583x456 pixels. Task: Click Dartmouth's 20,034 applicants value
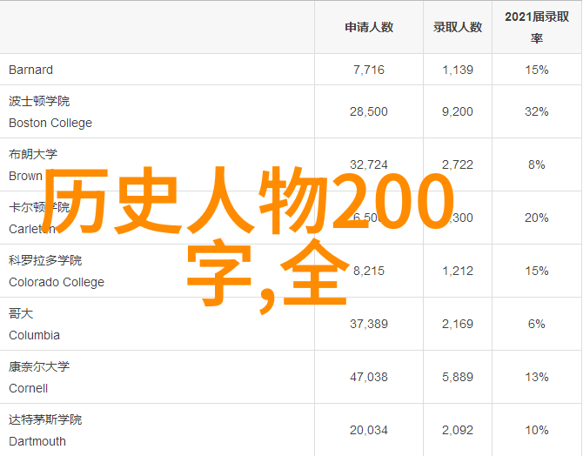[x=369, y=430]
